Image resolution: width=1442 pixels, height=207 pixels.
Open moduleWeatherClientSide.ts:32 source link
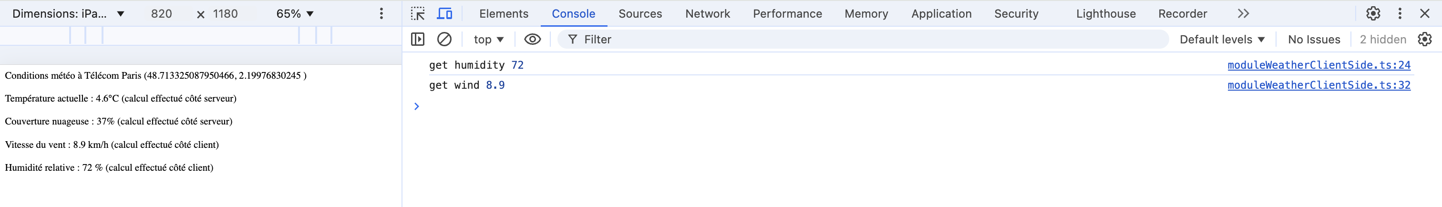[x=1319, y=85]
